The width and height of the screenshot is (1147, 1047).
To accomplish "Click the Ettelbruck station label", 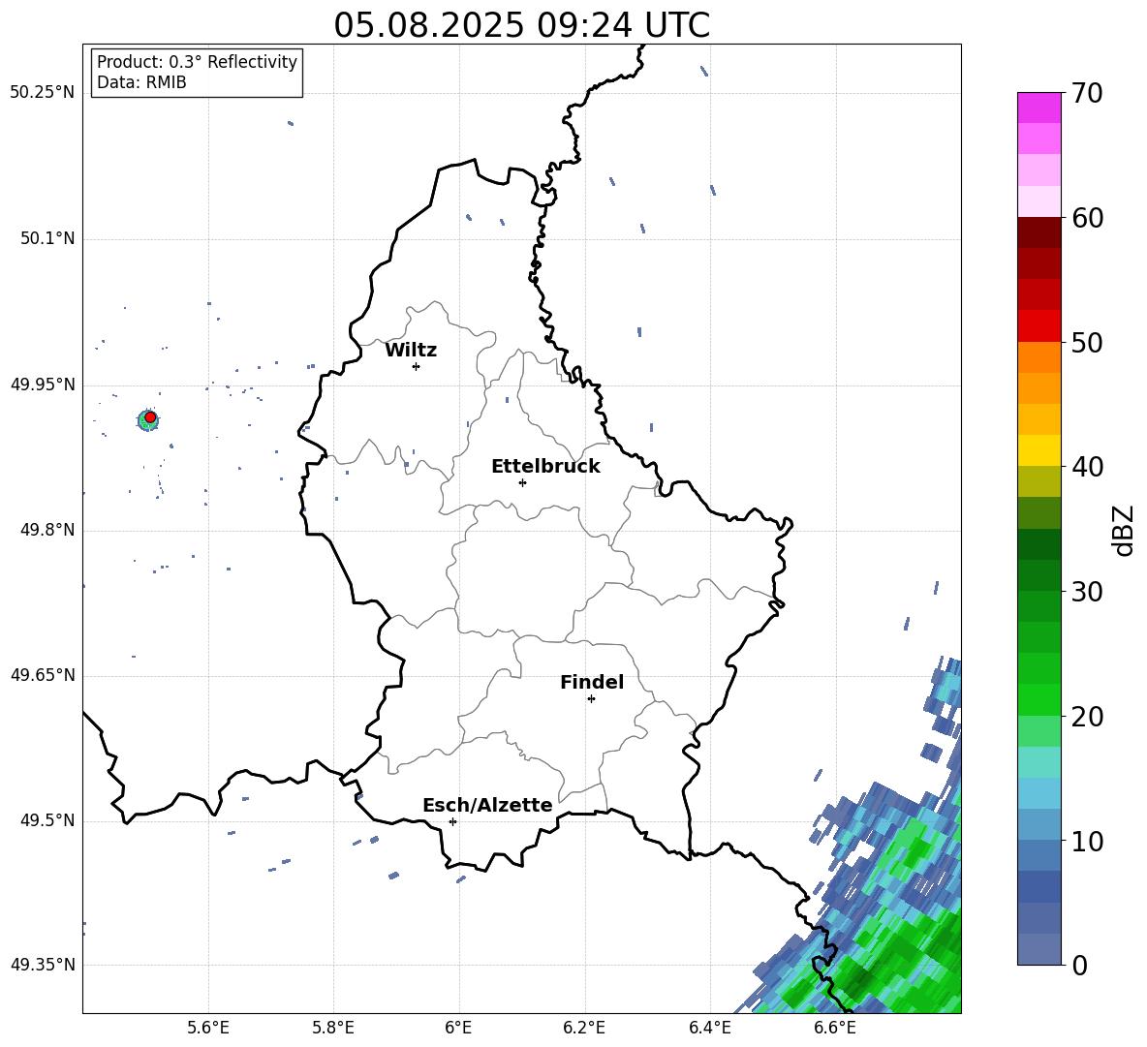I will coord(545,467).
